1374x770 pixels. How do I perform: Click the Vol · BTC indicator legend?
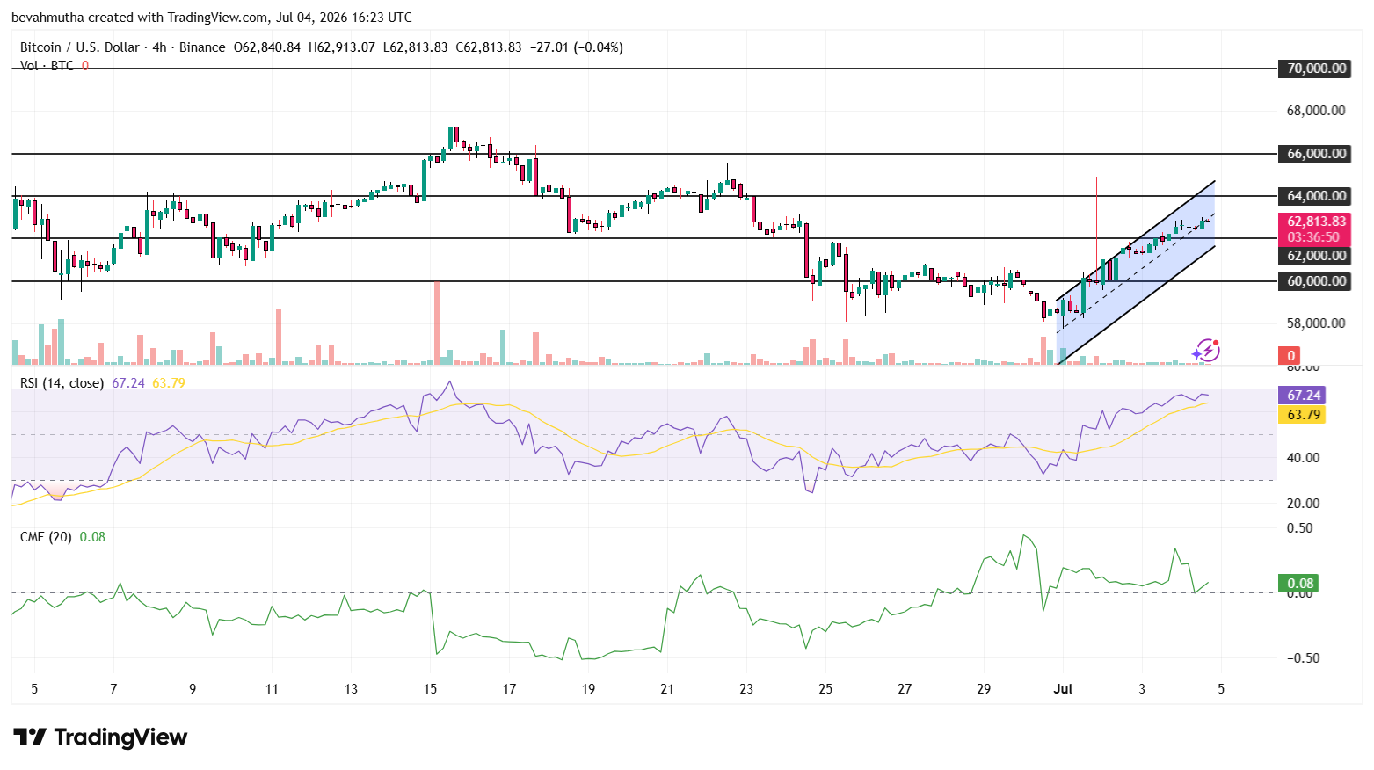[47, 66]
